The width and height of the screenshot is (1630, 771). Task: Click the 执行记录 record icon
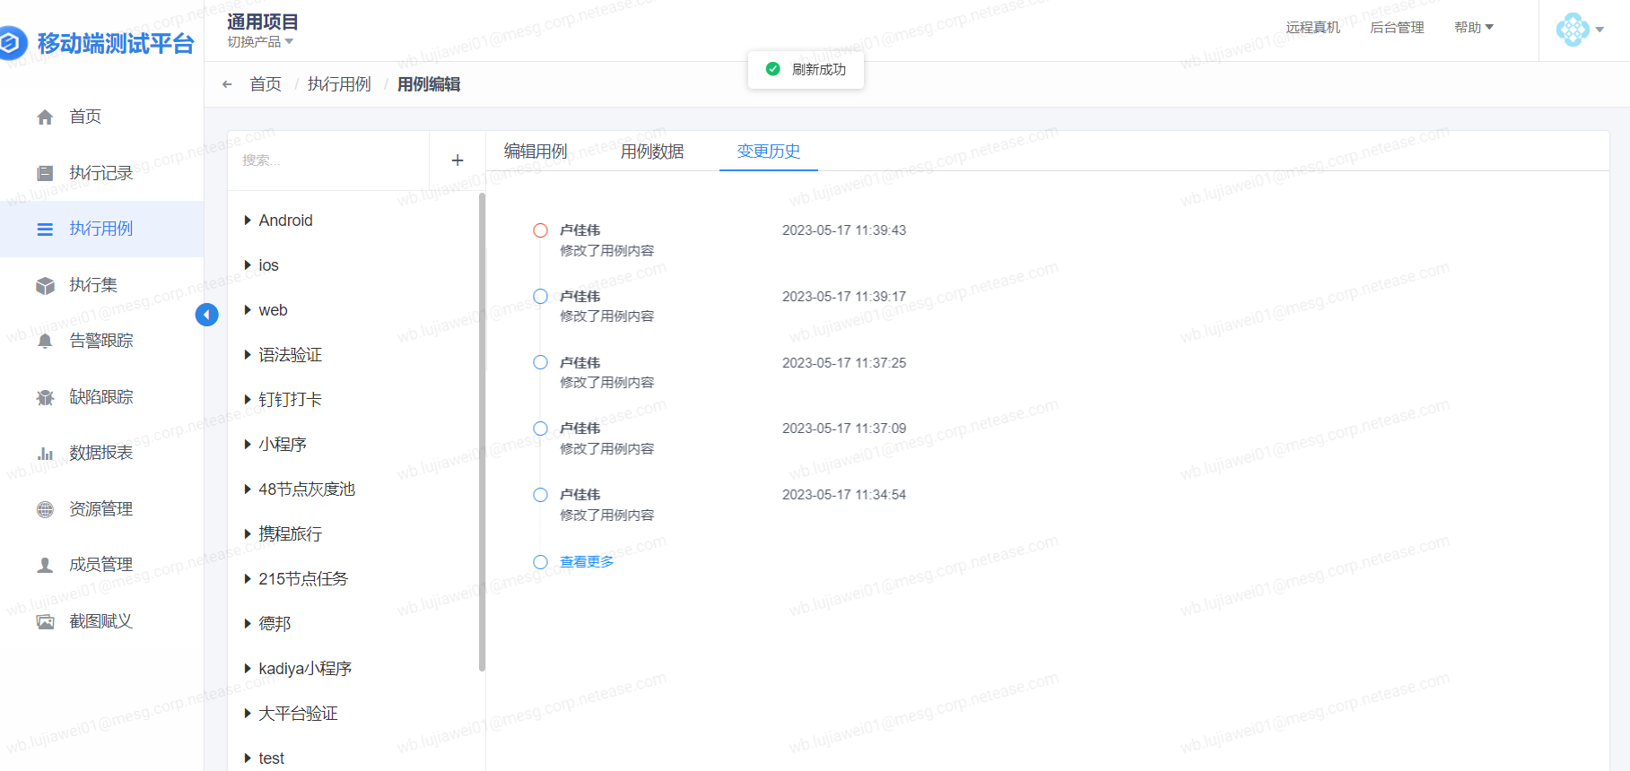click(x=45, y=173)
